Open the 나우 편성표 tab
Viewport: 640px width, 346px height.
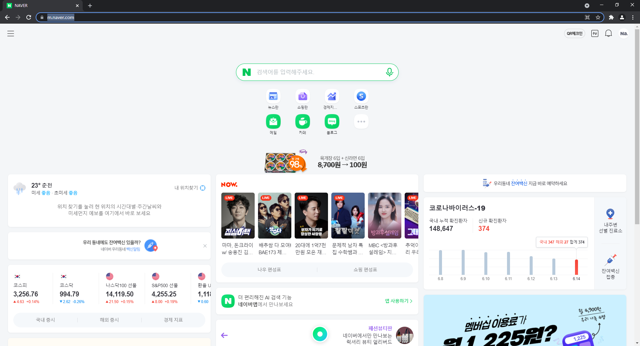pos(269,269)
